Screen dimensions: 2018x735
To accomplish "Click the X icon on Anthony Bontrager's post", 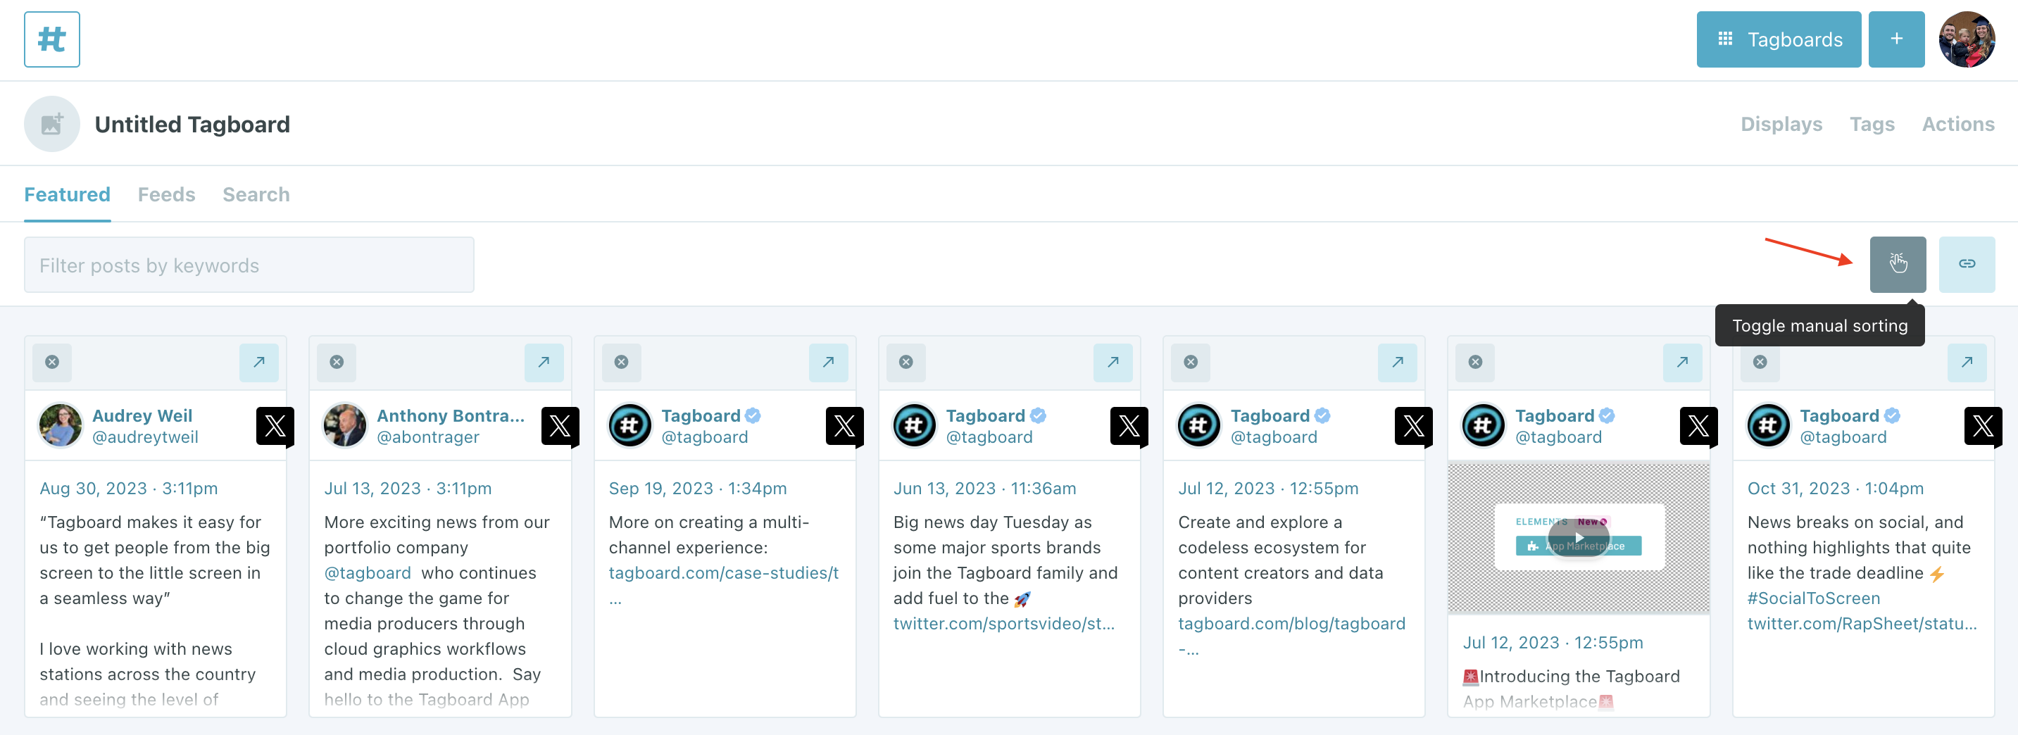I will (x=560, y=426).
